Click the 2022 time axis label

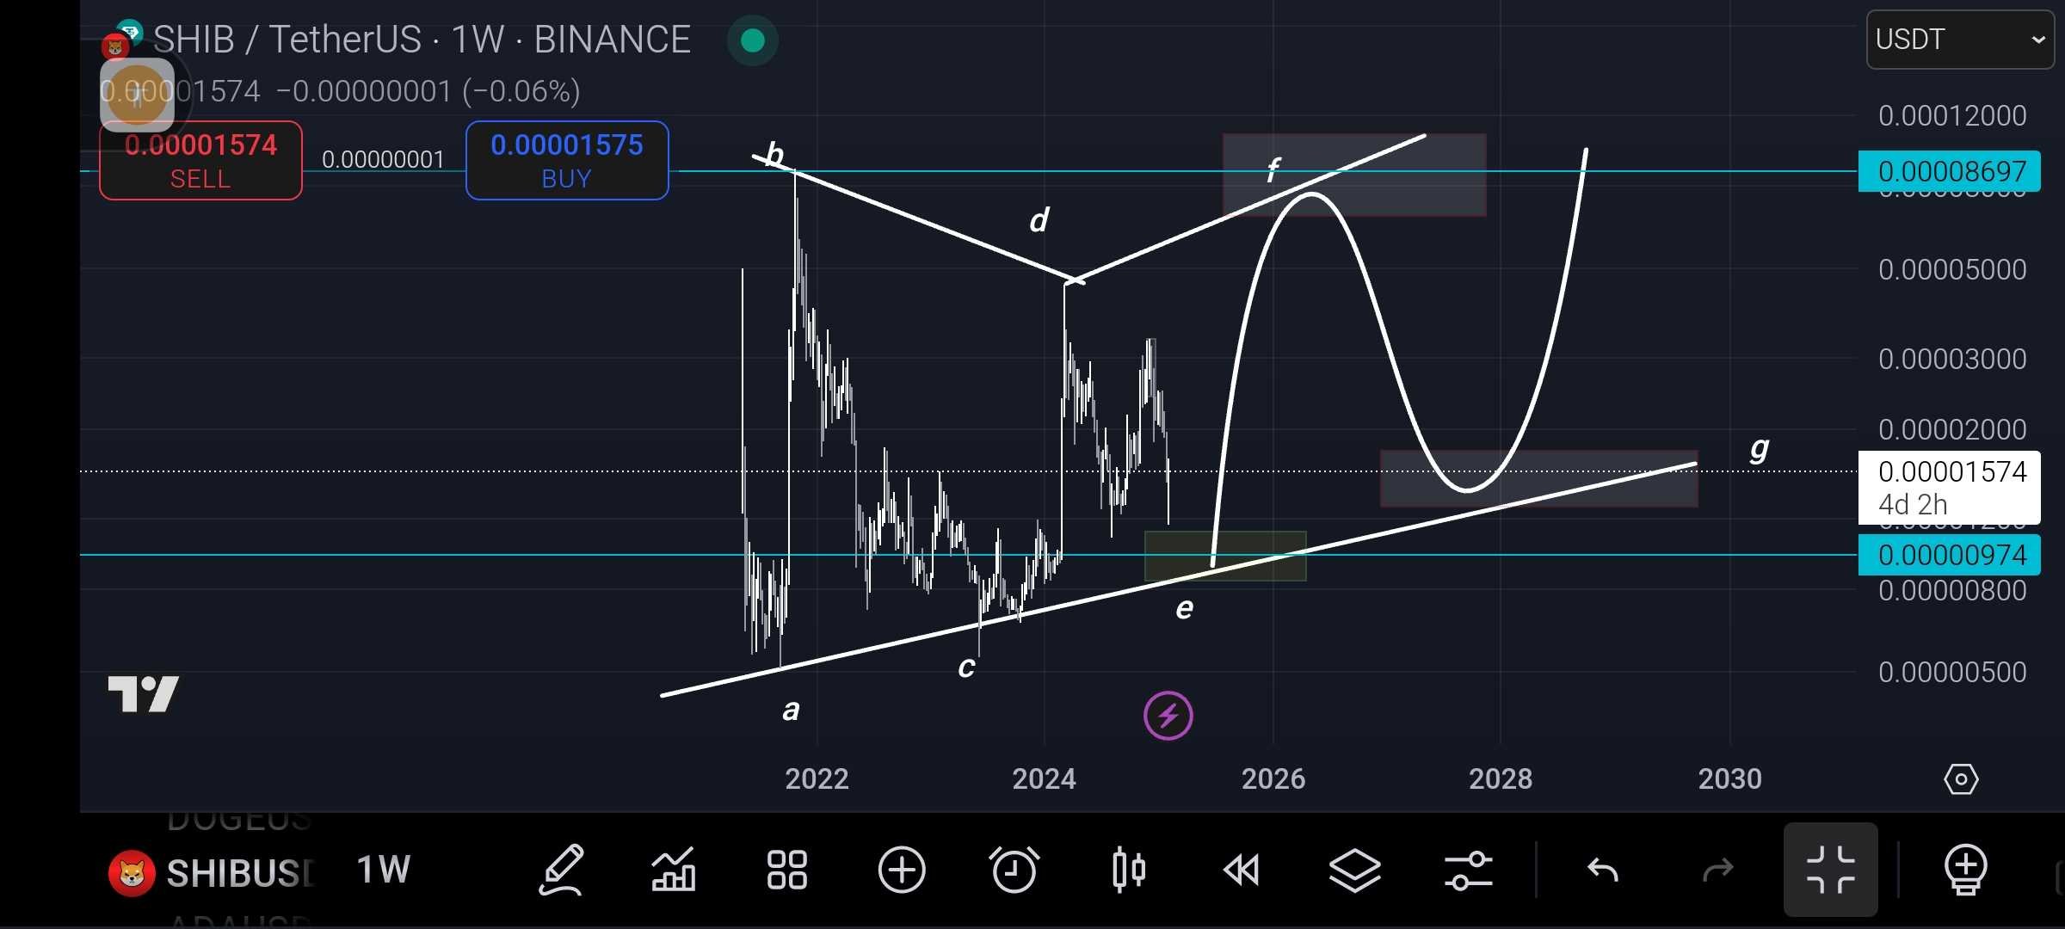817,779
